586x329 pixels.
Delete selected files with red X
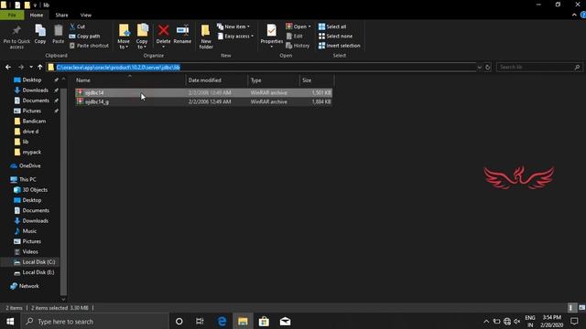click(163, 36)
